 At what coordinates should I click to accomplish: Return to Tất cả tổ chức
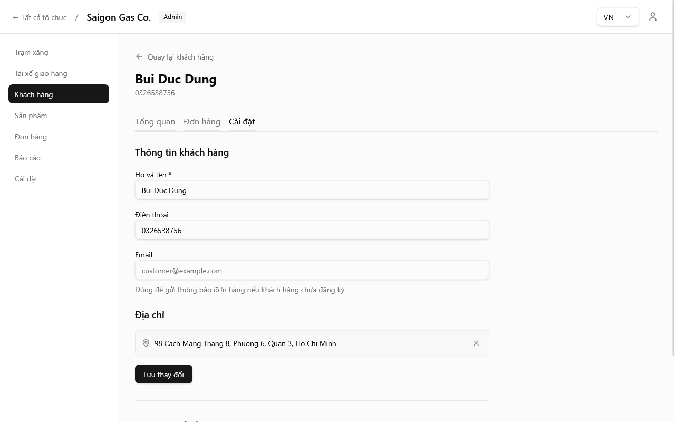(x=40, y=17)
